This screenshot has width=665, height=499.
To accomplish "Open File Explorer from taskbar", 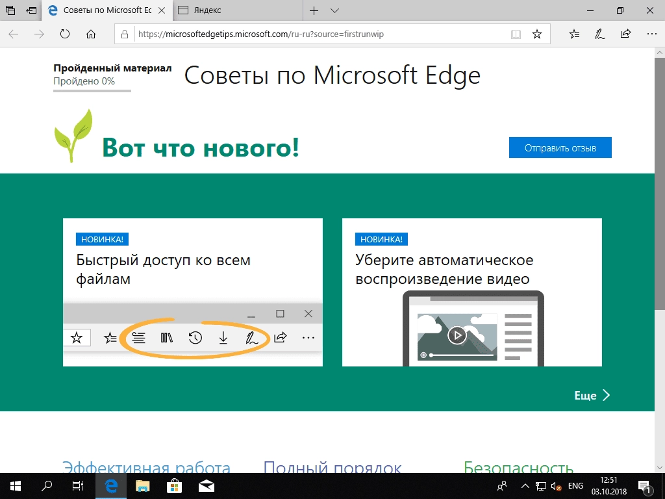I will [x=142, y=486].
